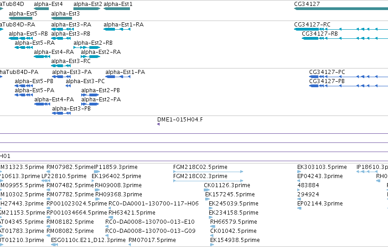Click the alpha-Est1-PA CDS glyph
Screen dimensions: 388x247
point(118,77)
